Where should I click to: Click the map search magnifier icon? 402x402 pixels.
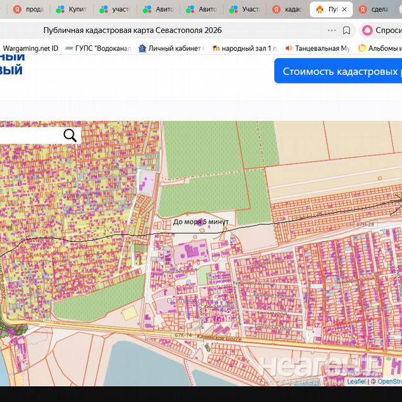tap(70, 135)
